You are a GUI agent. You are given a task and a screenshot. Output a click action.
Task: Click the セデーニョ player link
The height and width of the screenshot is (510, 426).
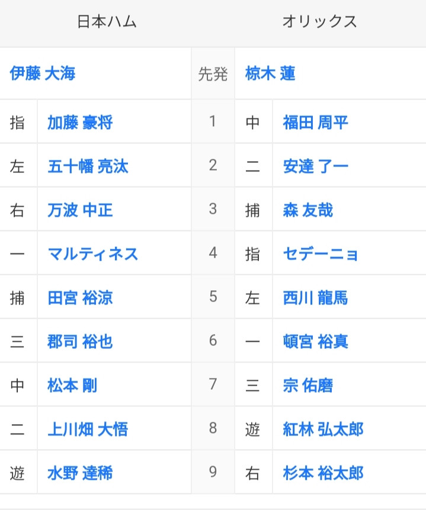[x=320, y=254]
